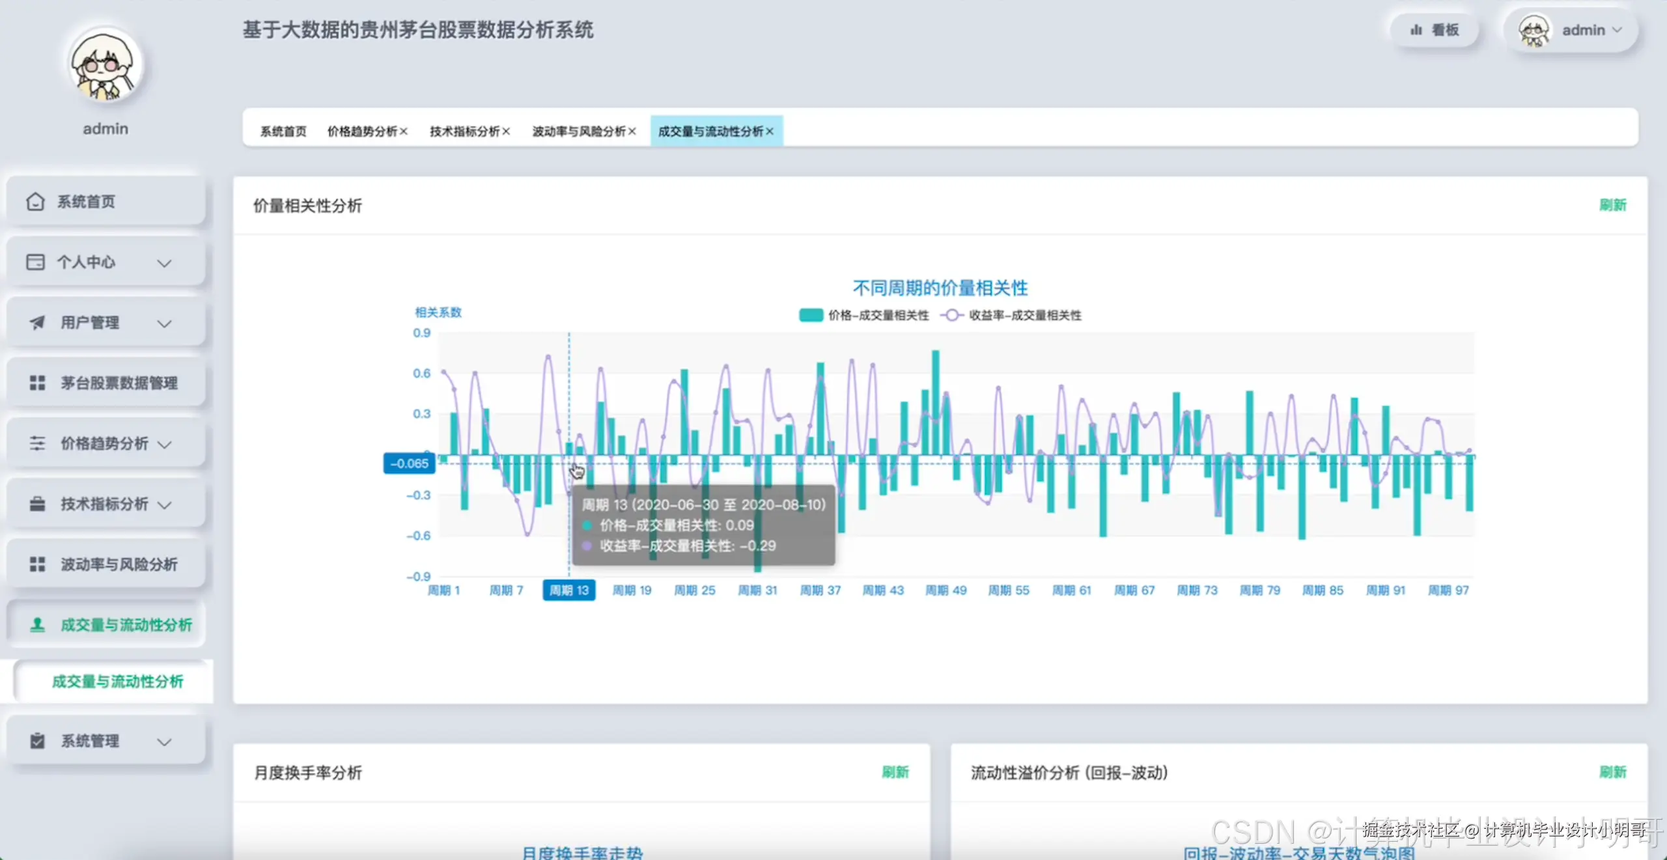Switch to the 技术指标分析 tab
This screenshot has width=1667, height=860.
(x=464, y=132)
